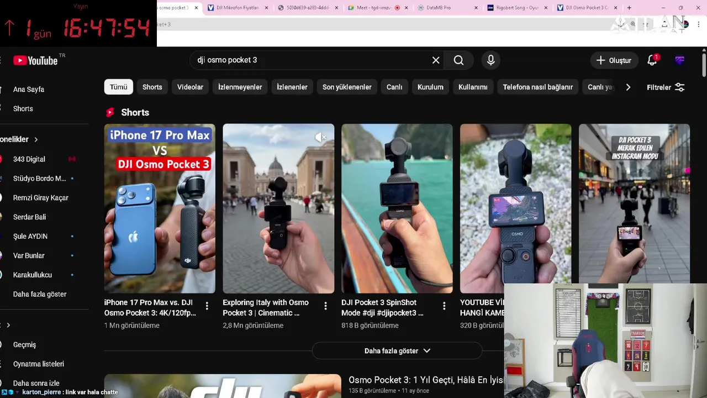Select the Son yüklenenler filter chip
707x398 pixels.
click(347, 87)
